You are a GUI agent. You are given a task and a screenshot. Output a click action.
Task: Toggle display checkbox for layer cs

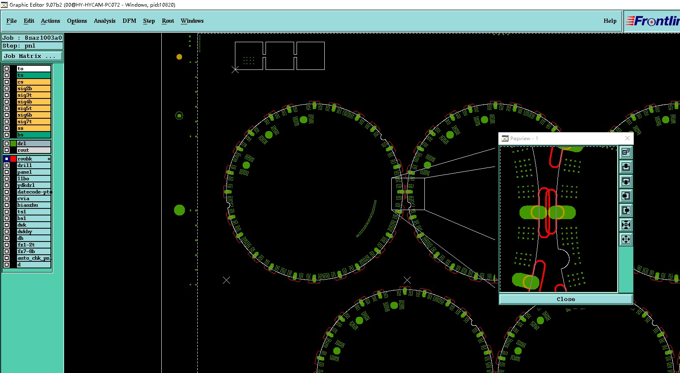coord(7,82)
